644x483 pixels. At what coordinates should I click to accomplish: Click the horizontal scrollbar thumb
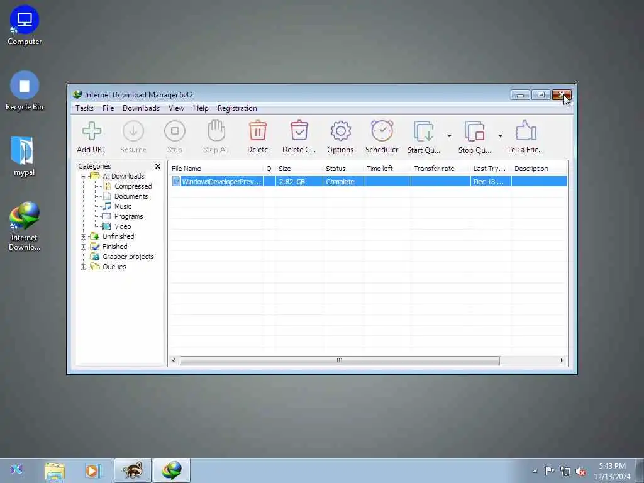click(x=340, y=360)
